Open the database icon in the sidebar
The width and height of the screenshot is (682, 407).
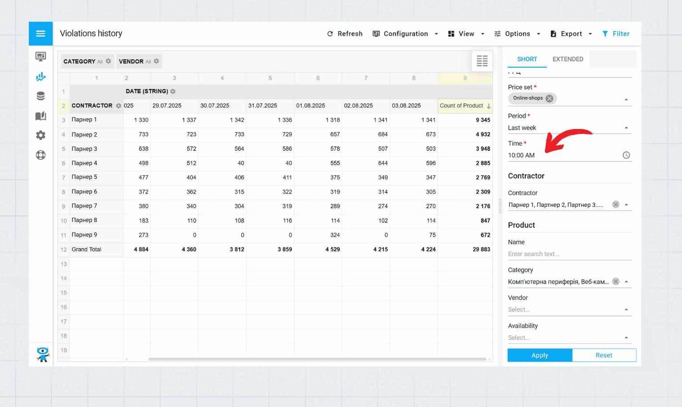[x=40, y=96]
